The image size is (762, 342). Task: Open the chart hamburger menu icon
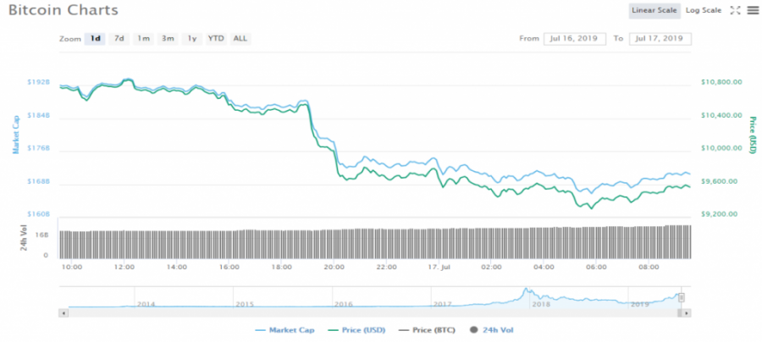tap(753, 10)
